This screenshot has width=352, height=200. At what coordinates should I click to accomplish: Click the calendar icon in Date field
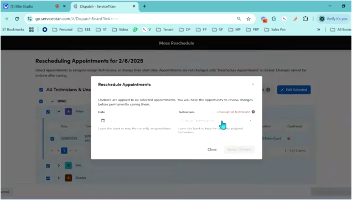coord(103,121)
